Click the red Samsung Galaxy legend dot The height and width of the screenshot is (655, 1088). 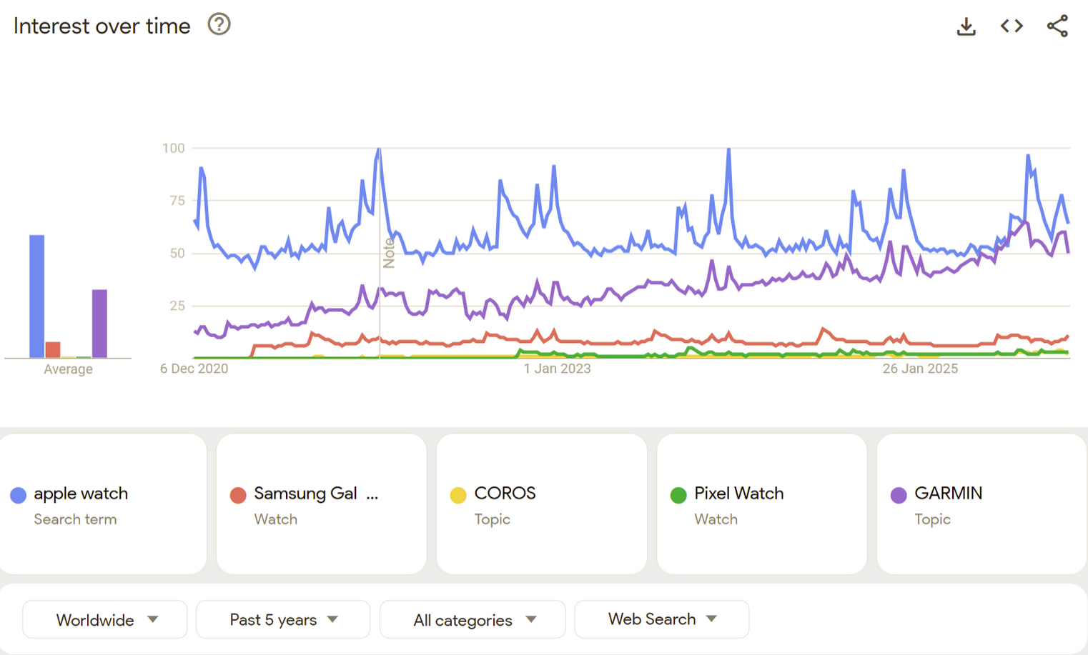click(x=237, y=494)
